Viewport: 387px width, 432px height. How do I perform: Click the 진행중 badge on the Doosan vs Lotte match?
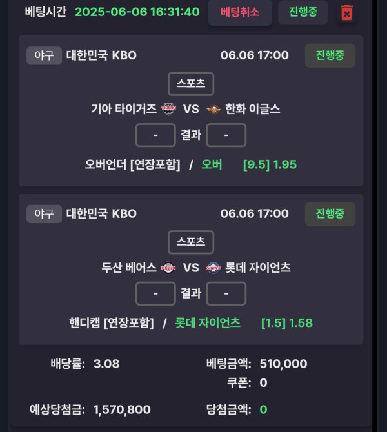(330, 214)
